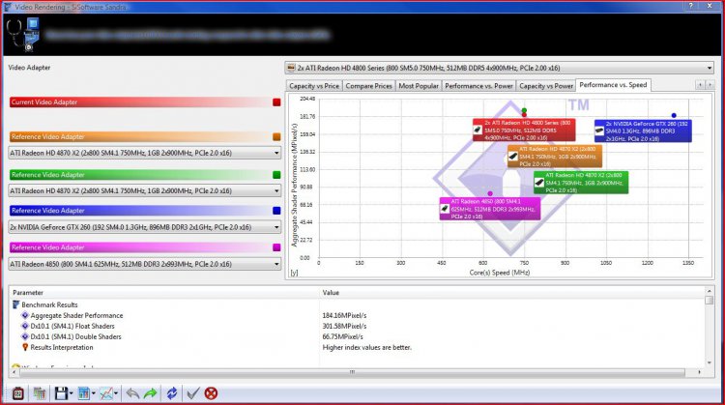Click the red cancel X icon
725x405 pixels.
click(x=211, y=393)
